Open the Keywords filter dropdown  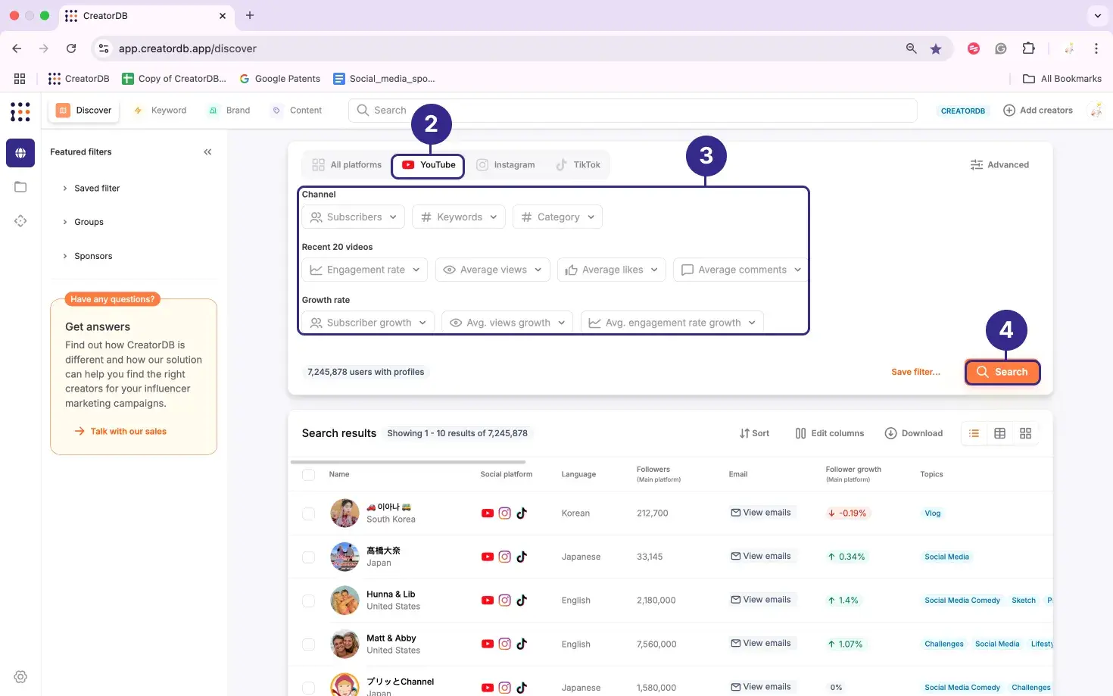[x=459, y=217]
